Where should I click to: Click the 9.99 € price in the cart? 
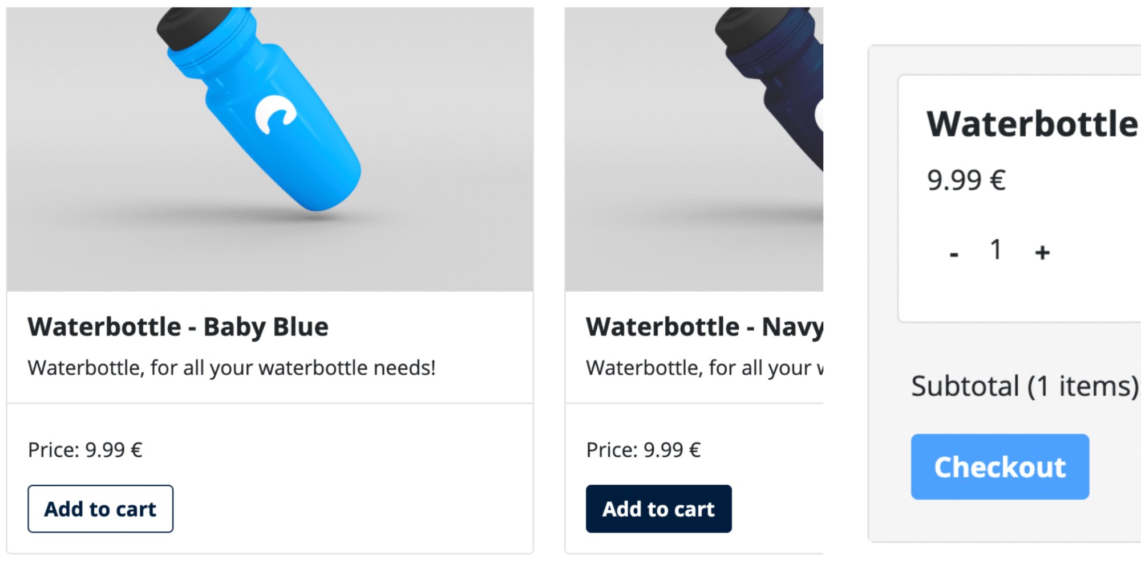(966, 181)
